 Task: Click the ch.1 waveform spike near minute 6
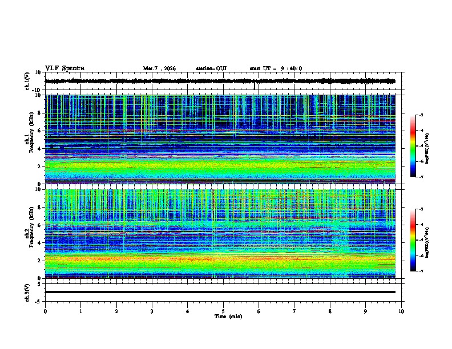(x=255, y=86)
